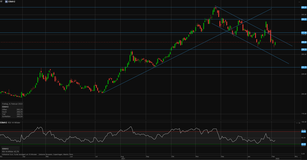Select the 277.45 price level tag
The height and width of the screenshot is (160, 307).
303,33
